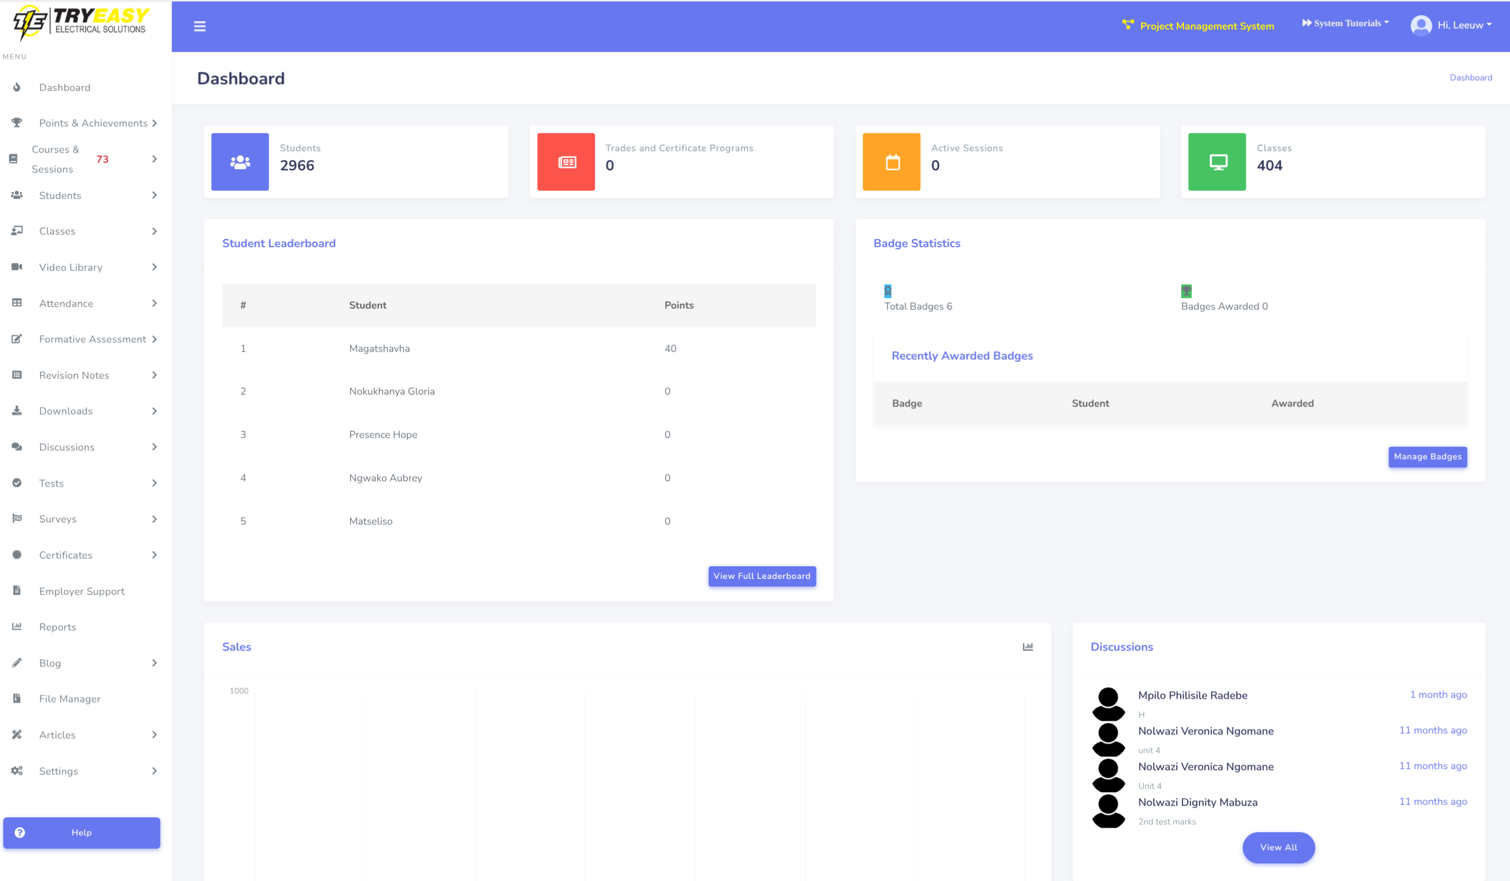Click the red Trades programs icon
Screen dimensions: 1510x881
[x=566, y=161]
